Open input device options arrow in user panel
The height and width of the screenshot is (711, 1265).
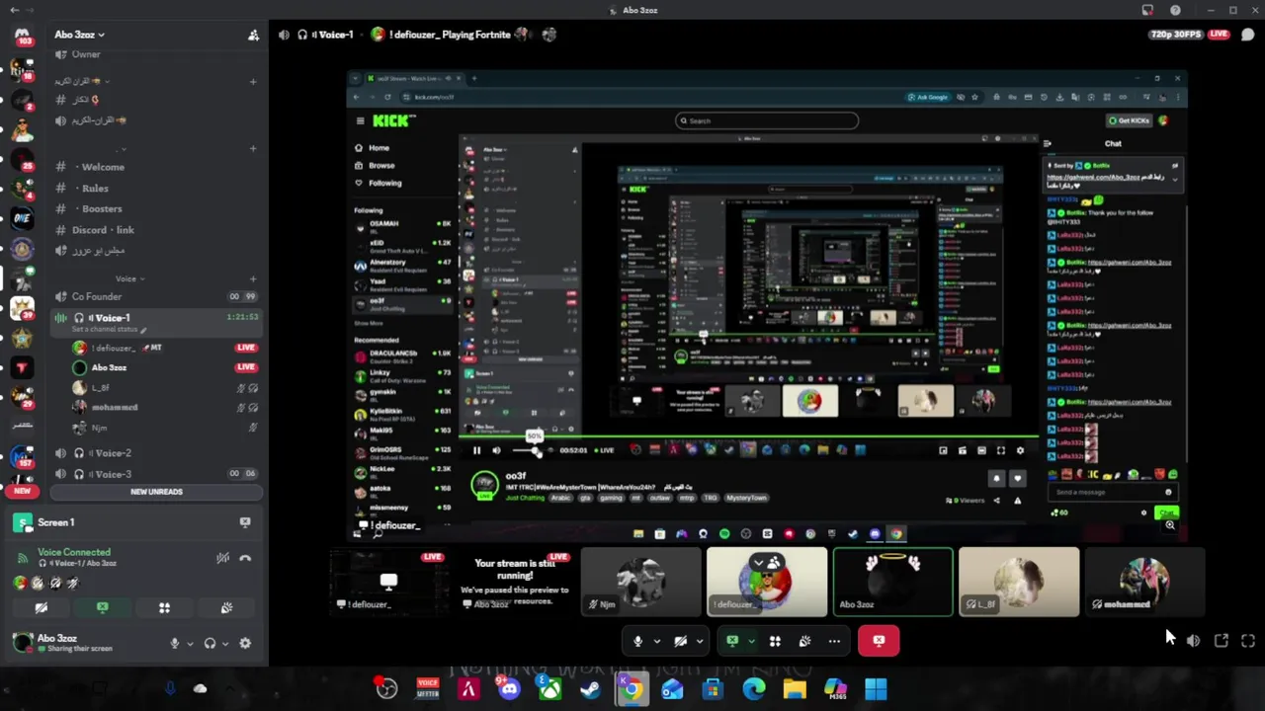coord(190,644)
